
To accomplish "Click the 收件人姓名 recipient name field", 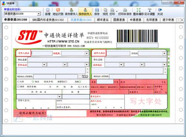I will 118,53.
